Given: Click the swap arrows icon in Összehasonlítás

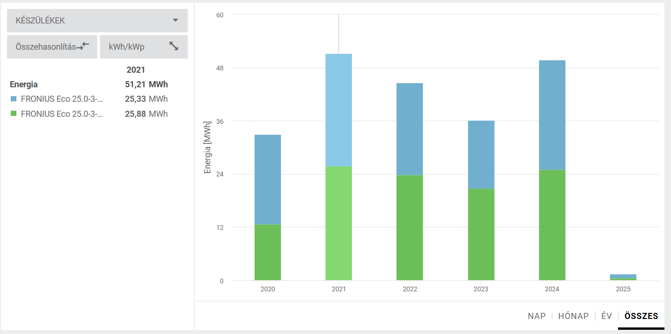Looking at the screenshot, I should tap(83, 46).
